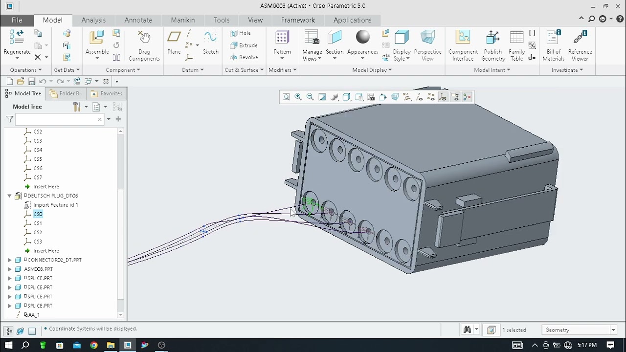Open the Applications menu tab
The image size is (626, 352).
(x=353, y=20)
